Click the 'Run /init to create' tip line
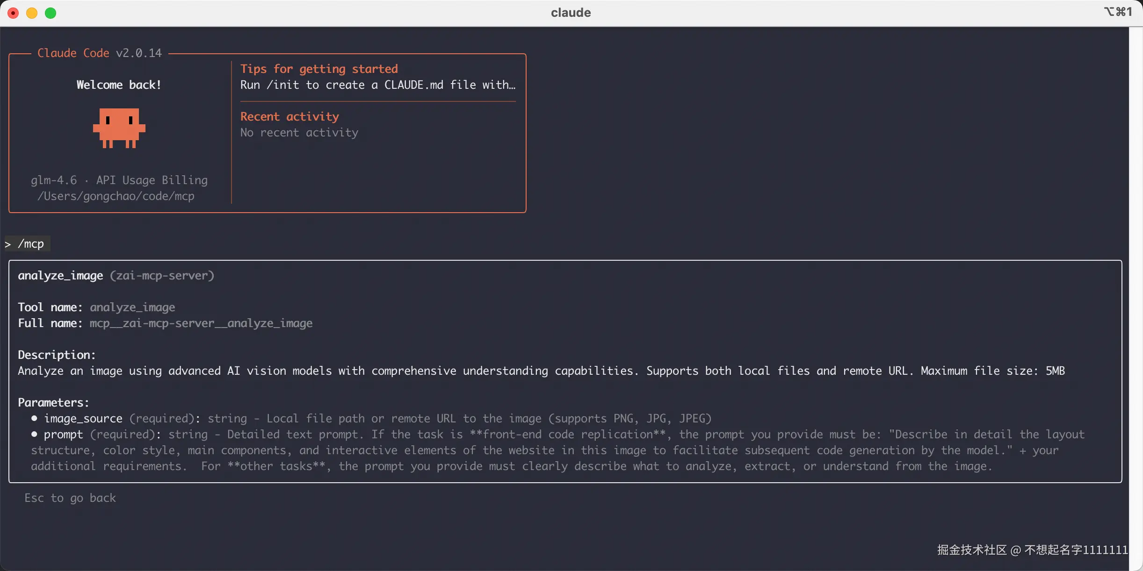This screenshot has width=1143, height=571. coord(377,85)
